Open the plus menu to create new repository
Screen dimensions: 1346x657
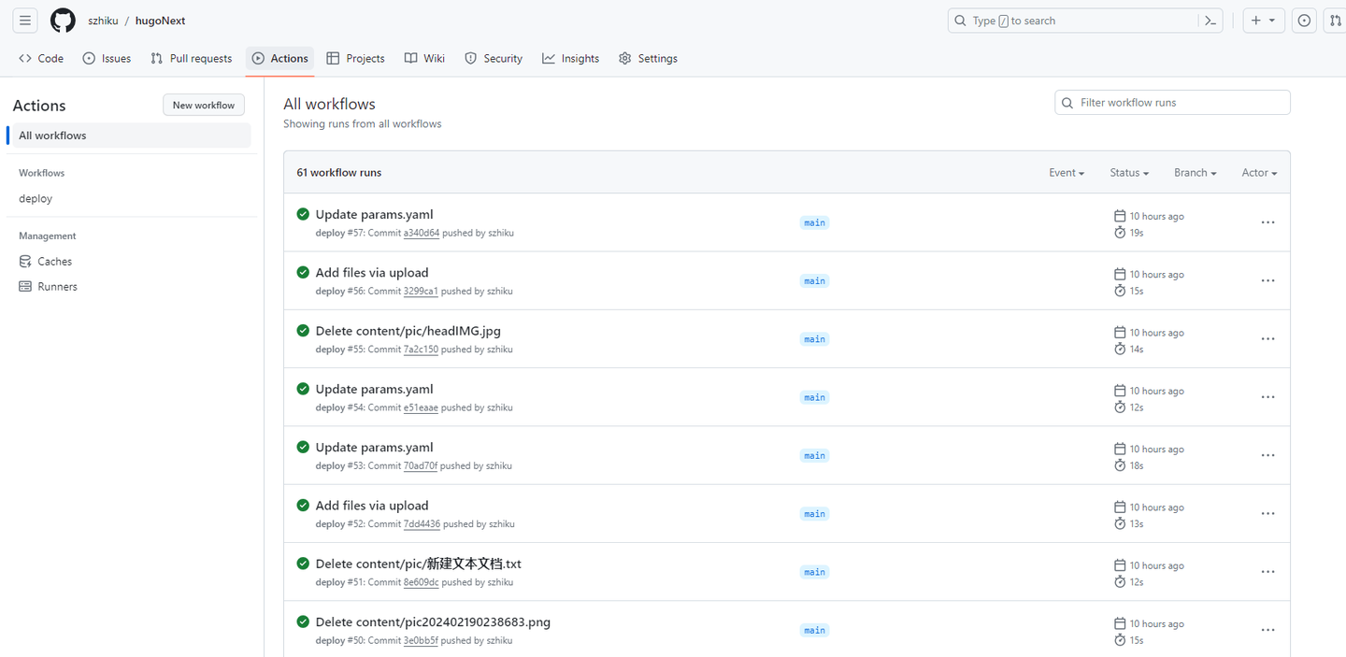pos(1263,20)
